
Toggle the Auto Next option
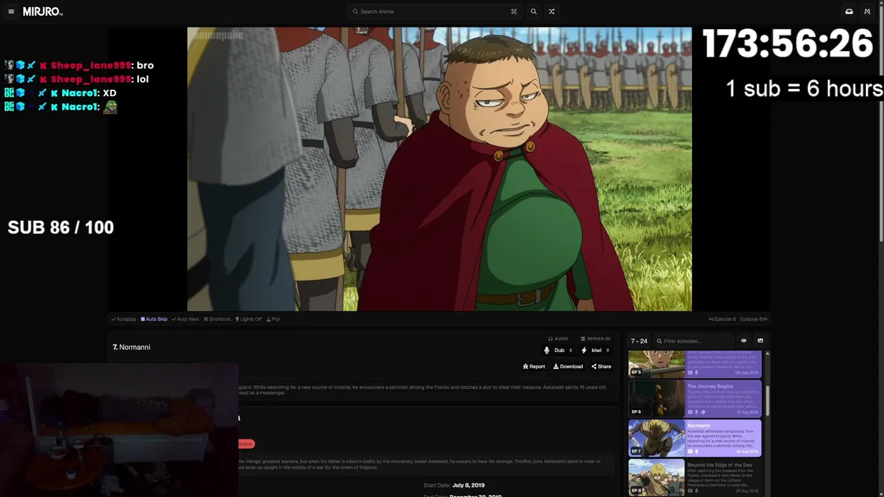[185, 319]
